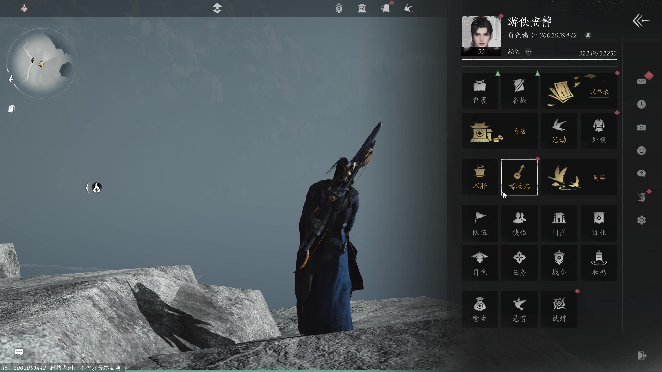Open the 不肝 teacup menu

[x=480, y=177]
